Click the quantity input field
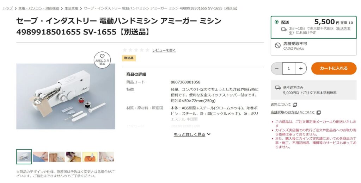Image resolution: width=361 pixels, height=183 pixels. (289, 69)
